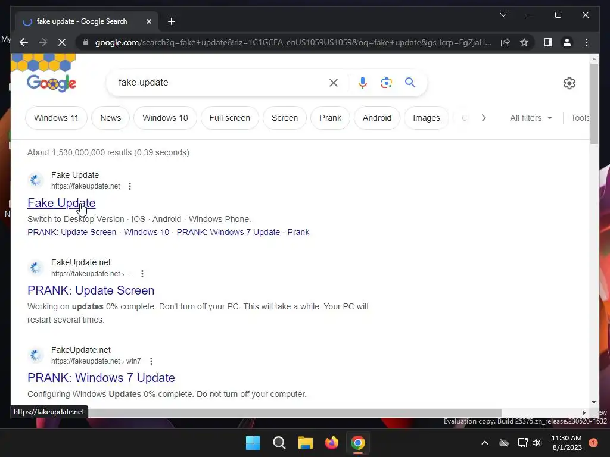Open the PRANK: Windows 7 Update sitelink

tap(228, 232)
